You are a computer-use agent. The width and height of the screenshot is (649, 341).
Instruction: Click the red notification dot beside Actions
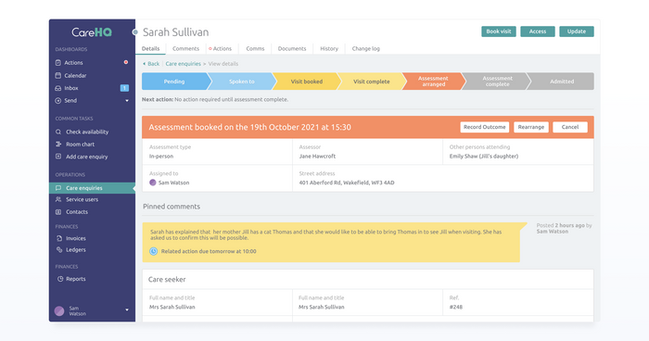(126, 62)
